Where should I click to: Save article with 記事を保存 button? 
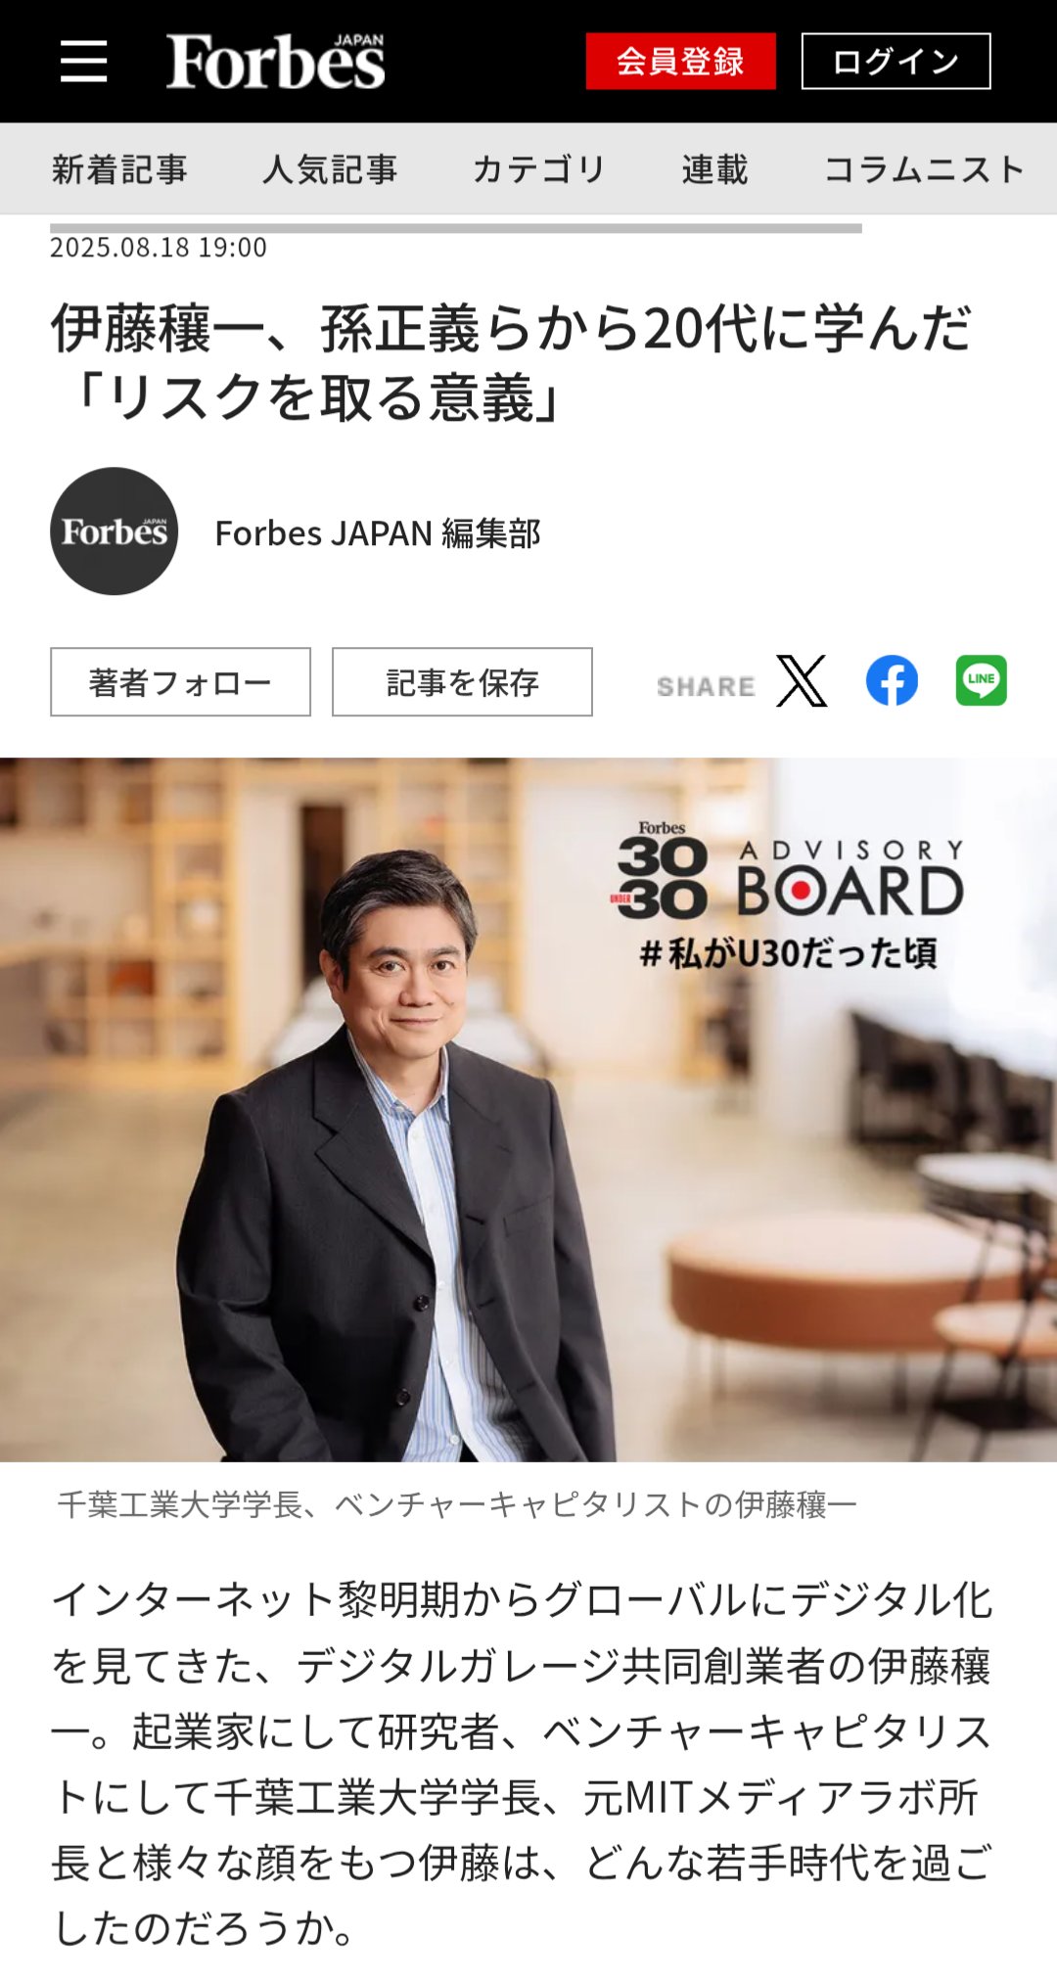click(462, 682)
